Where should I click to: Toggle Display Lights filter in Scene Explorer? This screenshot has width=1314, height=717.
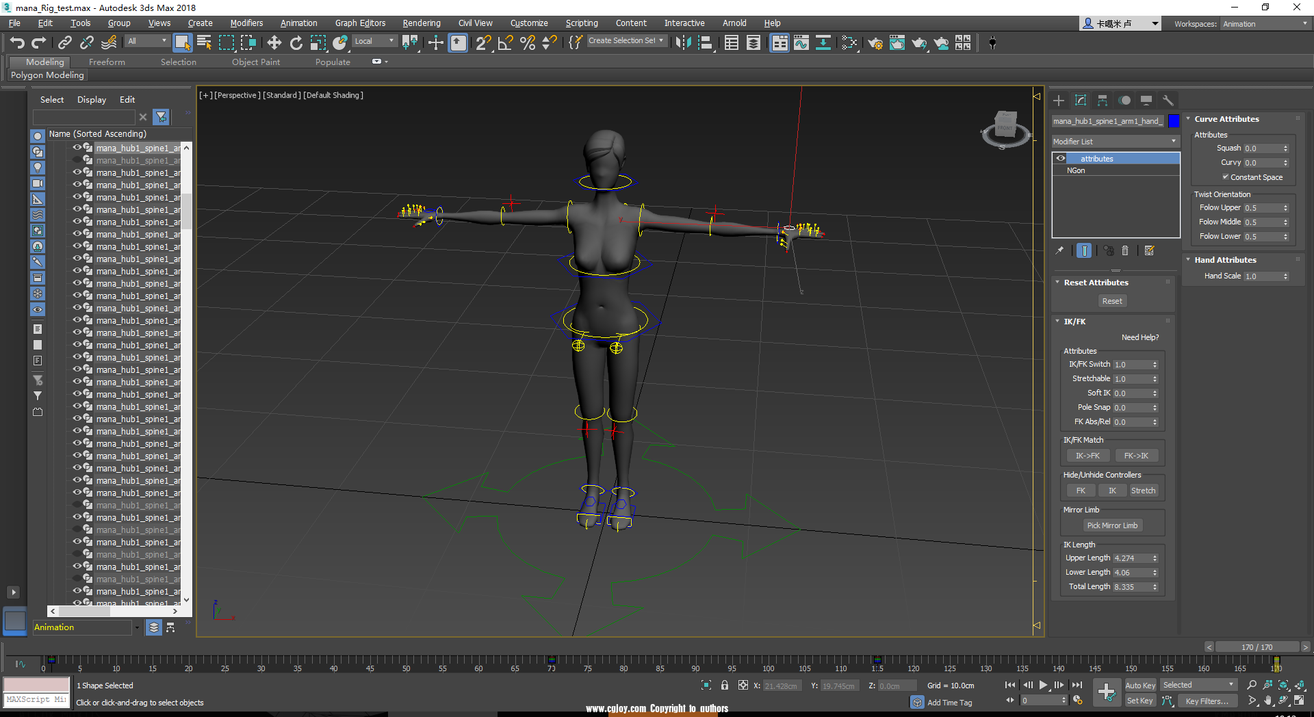pyautogui.click(x=38, y=168)
